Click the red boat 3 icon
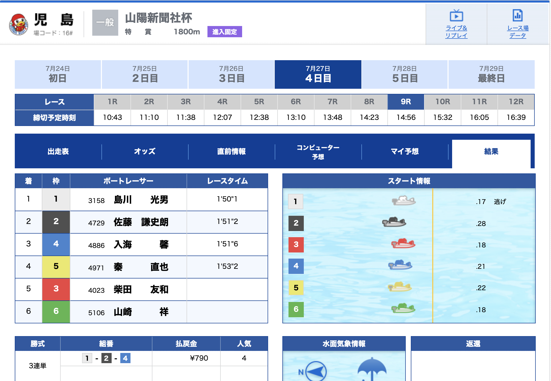 (x=403, y=244)
